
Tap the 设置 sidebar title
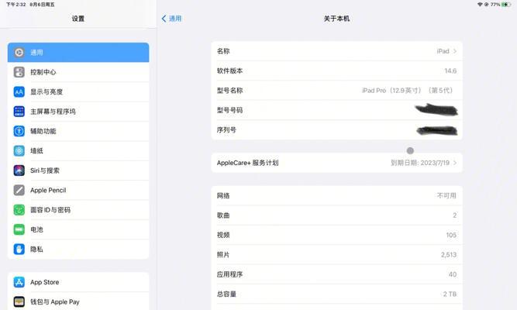click(x=78, y=19)
